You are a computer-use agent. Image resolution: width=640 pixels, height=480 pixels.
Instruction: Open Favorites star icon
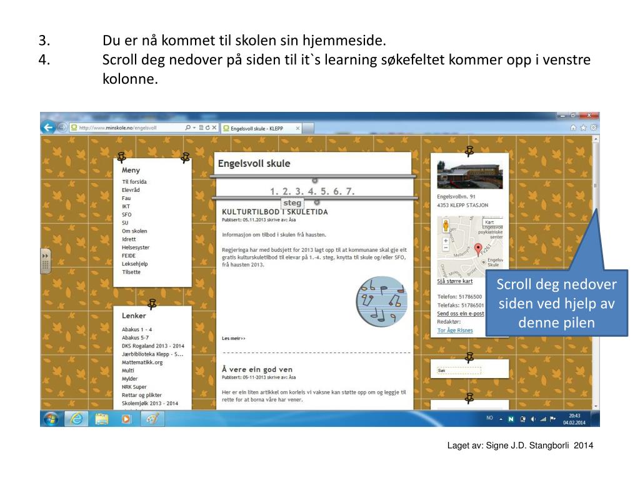(583, 127)
